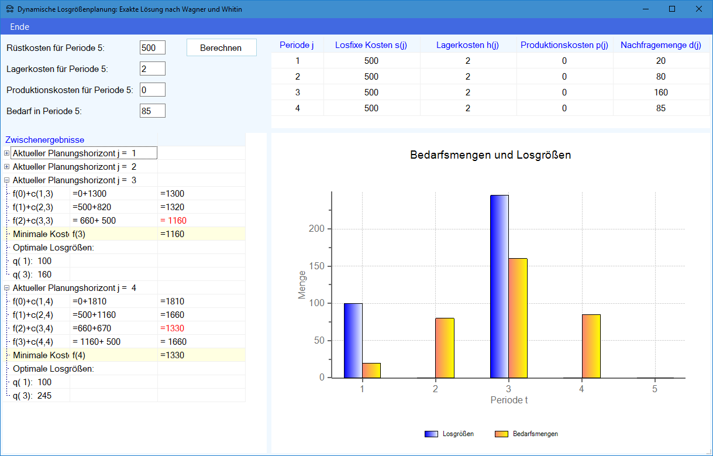Collapse Aktueller Planungshorizont j = 4 node
The height and width of the screenshot is (456, 713).
[7, 288]
